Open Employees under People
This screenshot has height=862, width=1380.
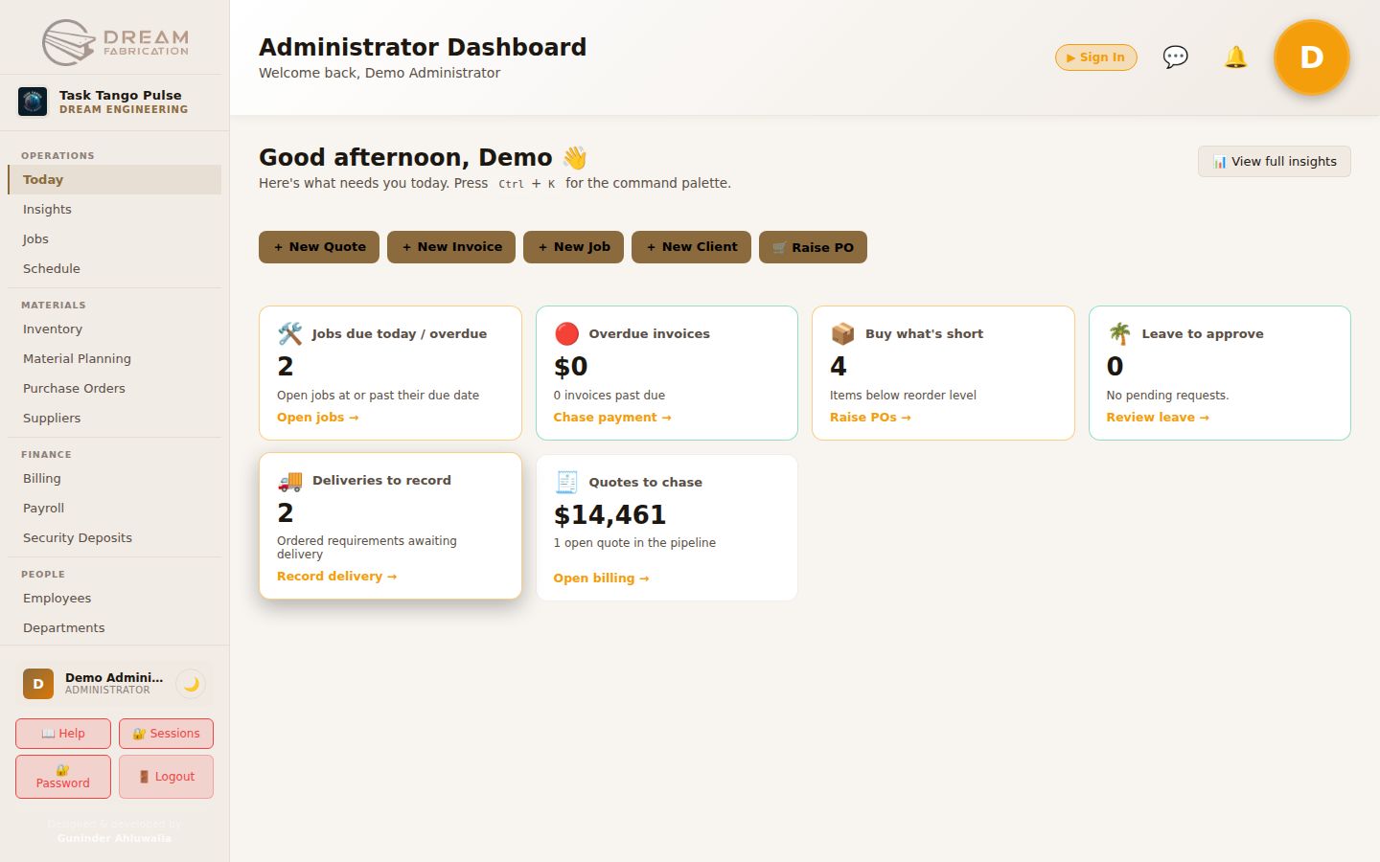[x=115, y=598]
